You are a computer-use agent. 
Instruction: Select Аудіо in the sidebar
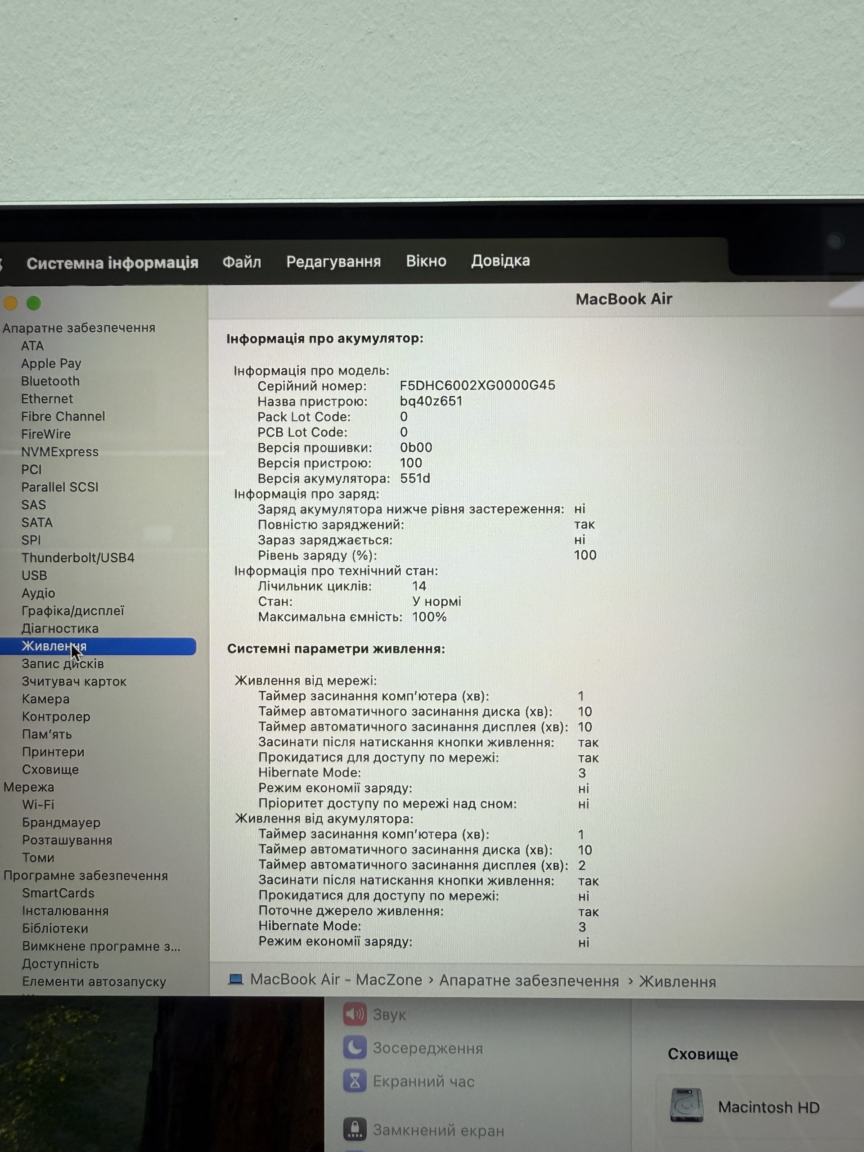click(x=39, y=594)
